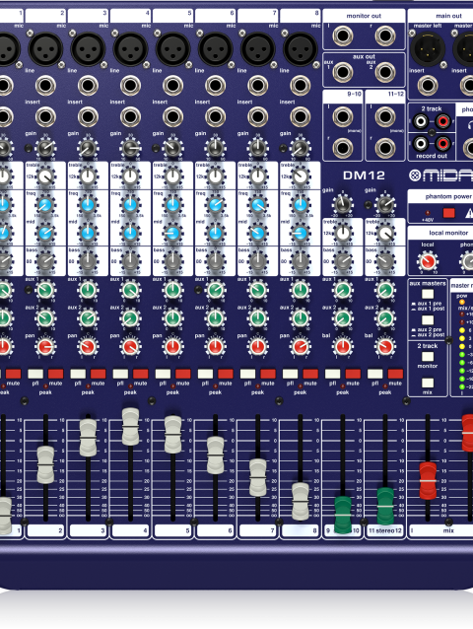Screen dimensions: 473x629
Task: Click channel 6 mid knob
Action: click(x=215, y=233)
